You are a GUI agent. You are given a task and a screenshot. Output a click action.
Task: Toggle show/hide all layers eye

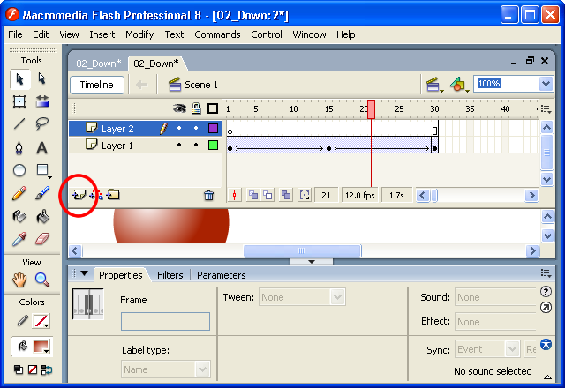(x=179, y=109)
